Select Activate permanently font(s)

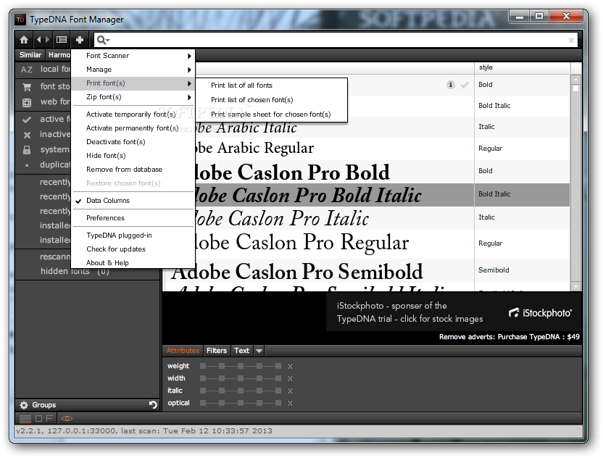point(133,128)
